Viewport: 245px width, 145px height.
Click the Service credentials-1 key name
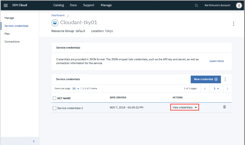[x=70, y=108]
